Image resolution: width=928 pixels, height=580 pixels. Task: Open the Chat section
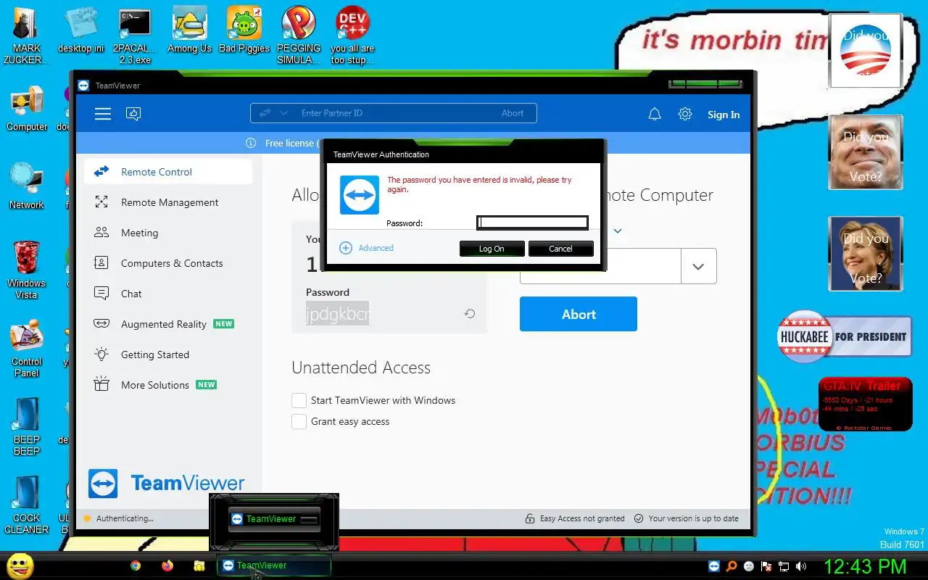pyautogui.click(x=168, y=294)
